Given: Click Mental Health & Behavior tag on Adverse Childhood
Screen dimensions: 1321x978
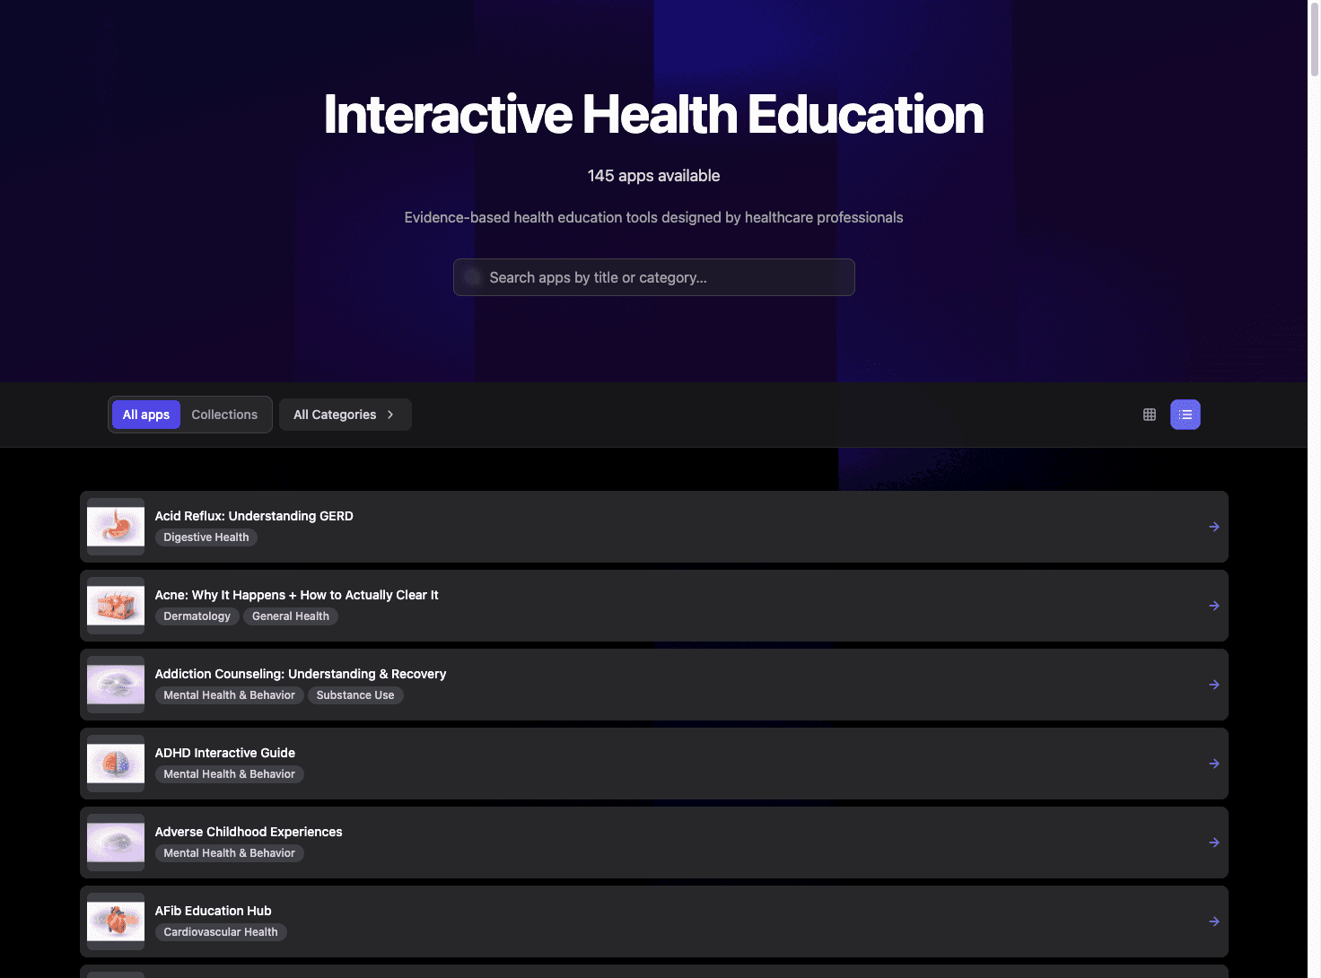Looking at the screenshot, I should click(230, 853).
